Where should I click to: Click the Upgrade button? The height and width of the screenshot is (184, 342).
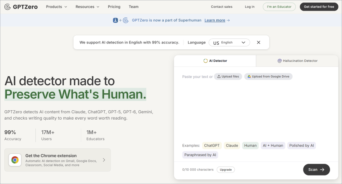tap(226, 170)
